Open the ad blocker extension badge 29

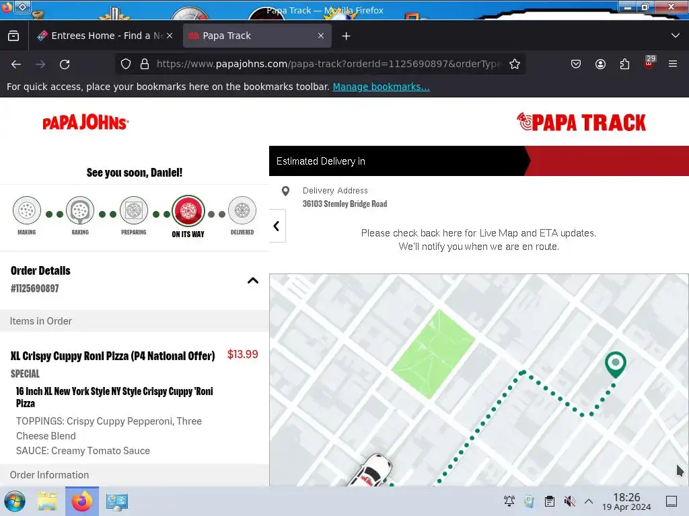649,63
